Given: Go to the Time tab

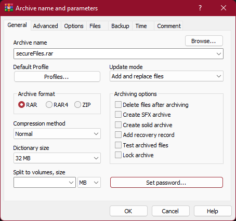Looking at the screenshot, I should [143, 26].
